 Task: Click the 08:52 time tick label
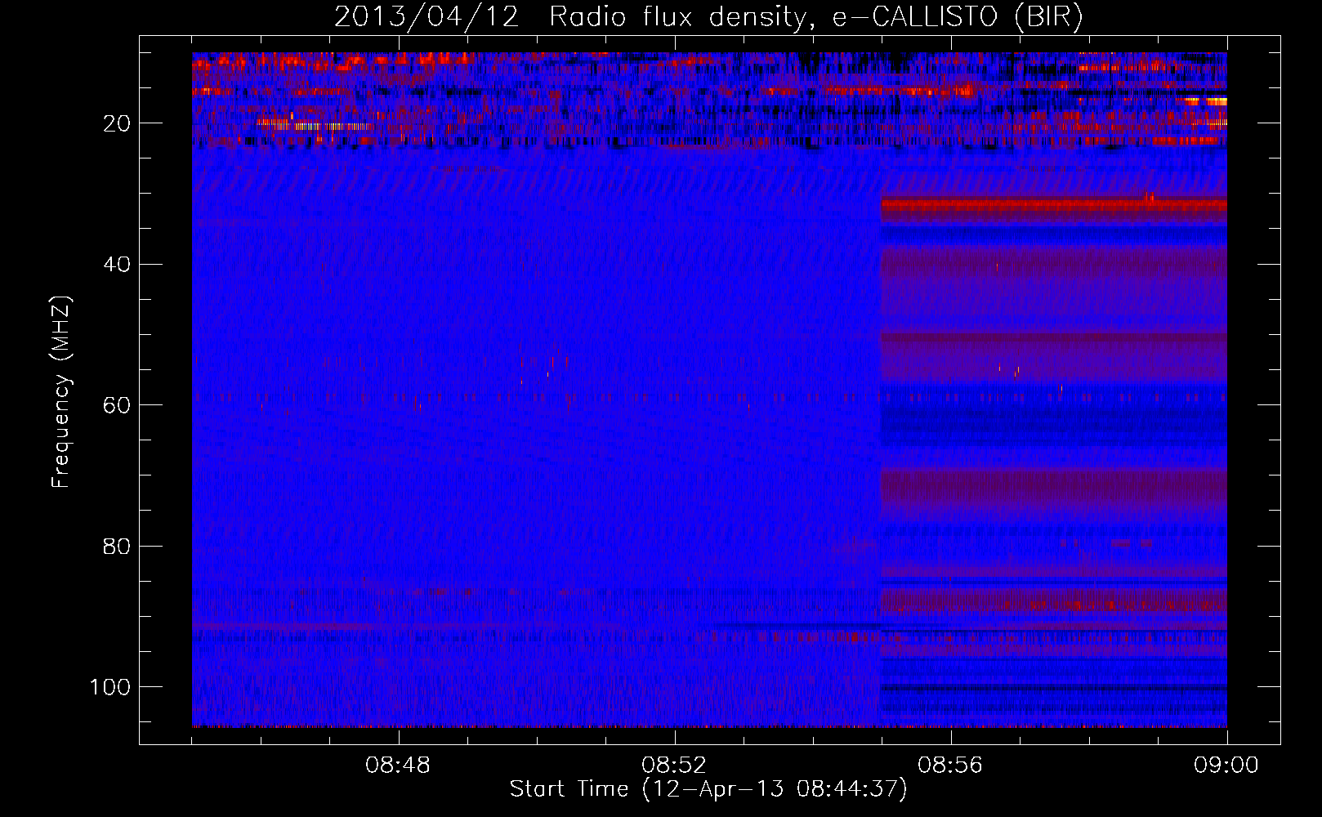point(674,766)
